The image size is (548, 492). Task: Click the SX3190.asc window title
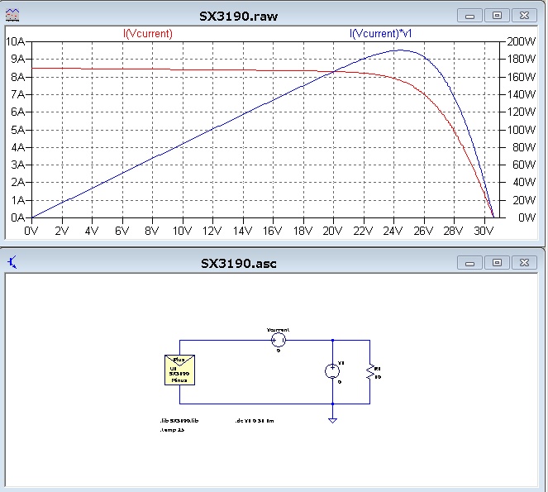[x=239, y=263]
